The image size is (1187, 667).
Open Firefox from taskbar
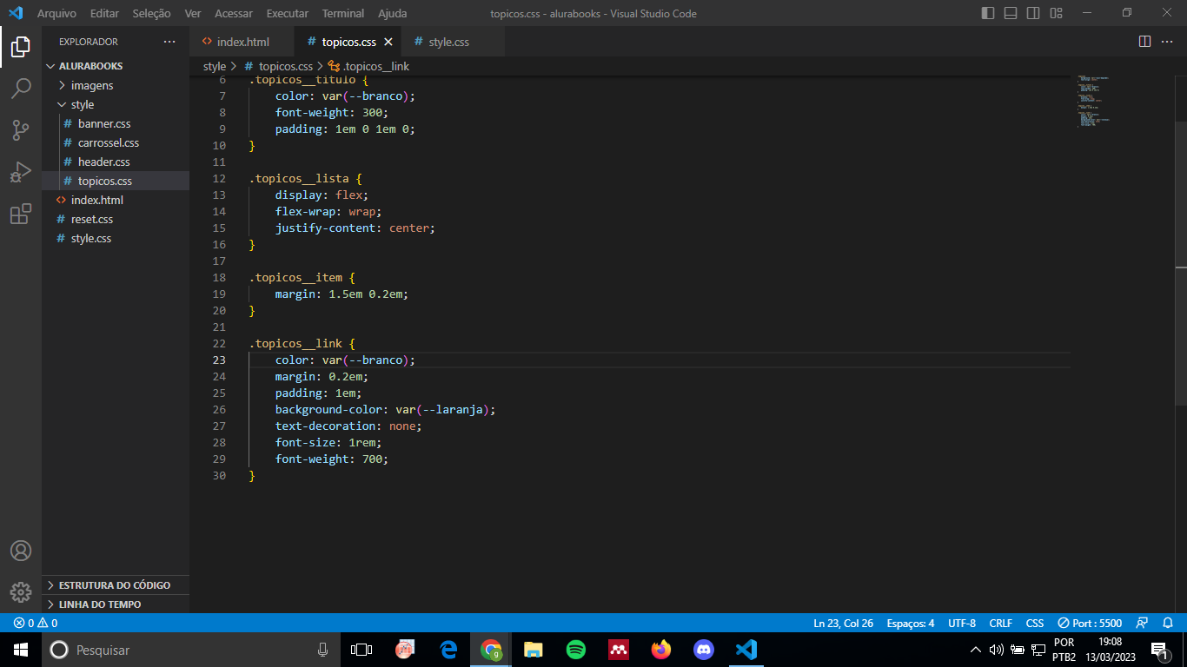click(x=661, y=650)
